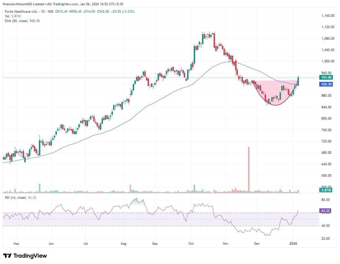Viewport: 340px width, 264px height.
Task: Click the Jul label on time axis
Action: (86, 244)
